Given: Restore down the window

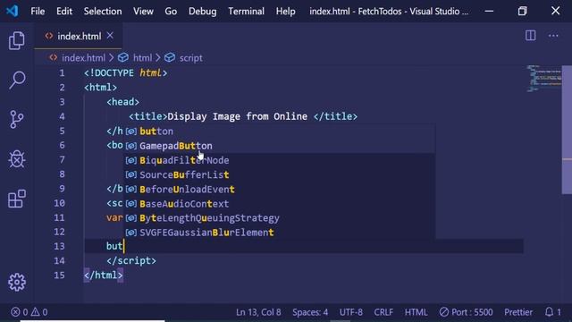Looking at the screenshot, I should (522, 11).
